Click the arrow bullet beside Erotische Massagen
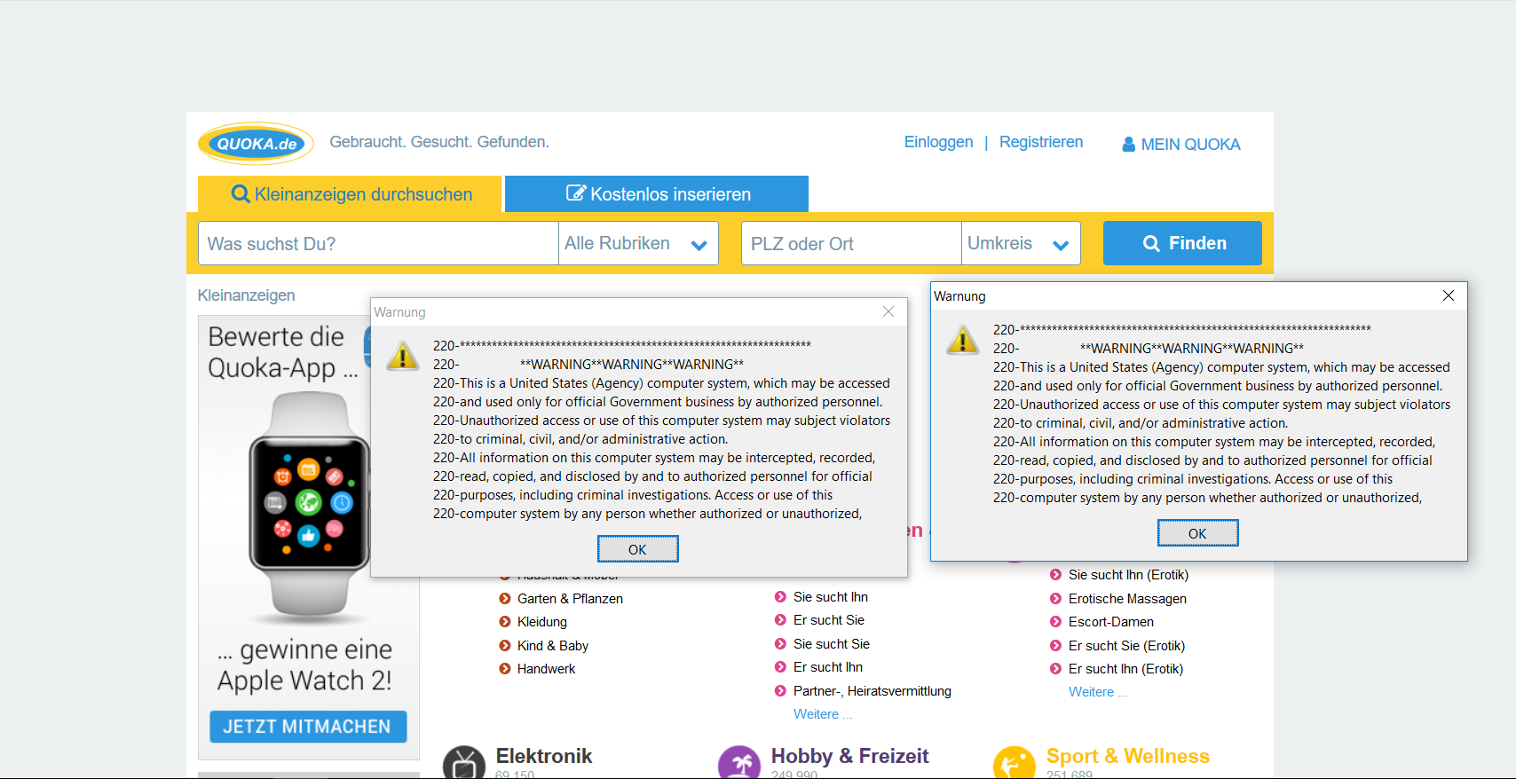Viewport: 1516px width, 779px height. click(1056, 599)
